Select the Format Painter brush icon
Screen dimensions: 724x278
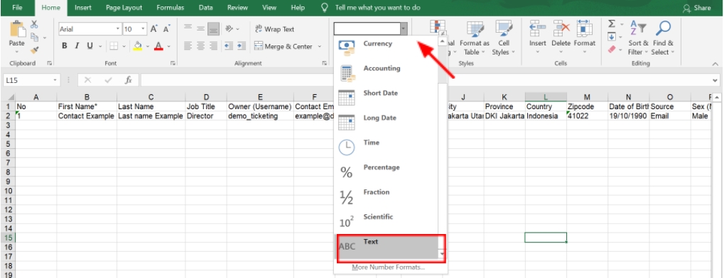35,50
